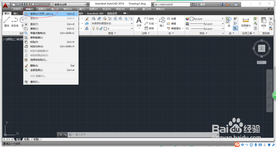The width and height of the screenshot is (276, 147).
Task: Toggle the layer lock padlock icon
Action: pyautogui.click(x=101, y=28)
